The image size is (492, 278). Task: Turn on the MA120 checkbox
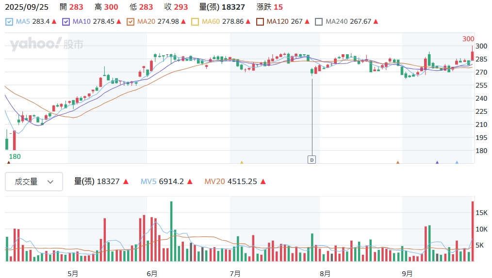click(260, 22)
